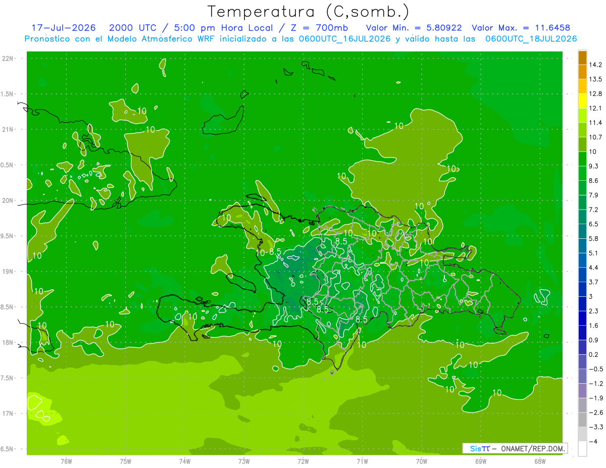The height and width of the screenshot is (468, 606).
Task: Click the 69W longitude label
Action: coord(481,461)
